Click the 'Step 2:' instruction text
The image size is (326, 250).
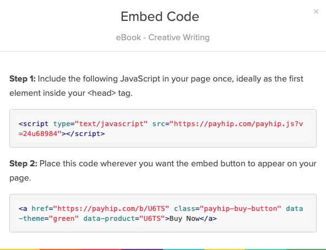[x=163, y=171]
